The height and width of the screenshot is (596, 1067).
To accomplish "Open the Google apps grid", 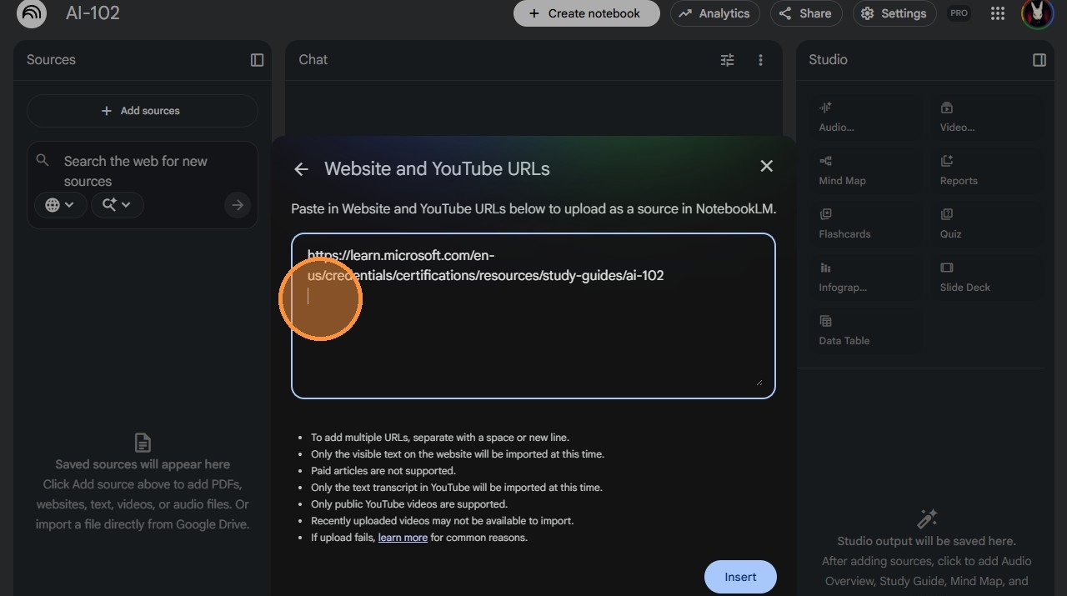I will pyautogui.click(x=998, y=13).
